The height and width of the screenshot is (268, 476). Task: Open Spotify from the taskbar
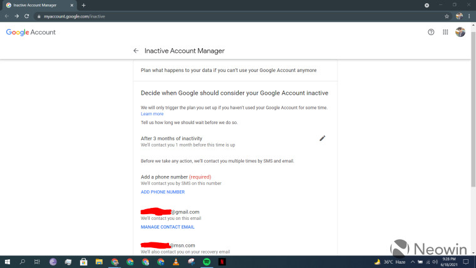(207, 262)
